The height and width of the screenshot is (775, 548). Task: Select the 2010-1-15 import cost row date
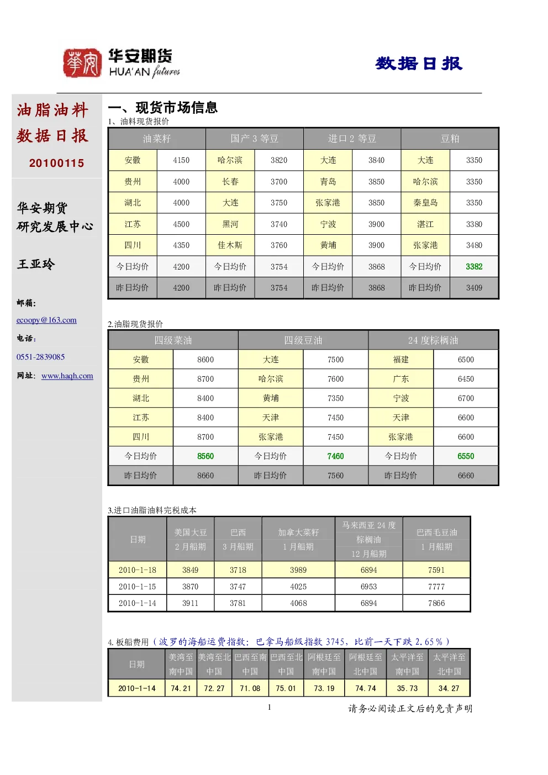[138, 587]
